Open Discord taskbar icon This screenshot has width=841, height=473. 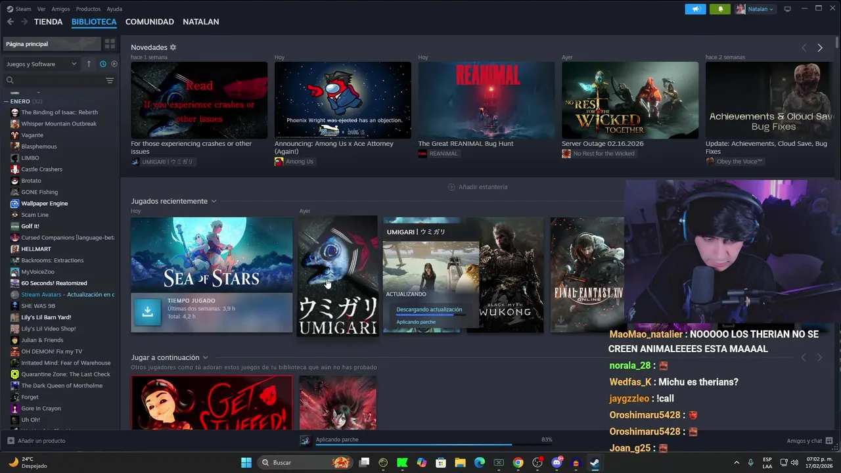point(557,462)
